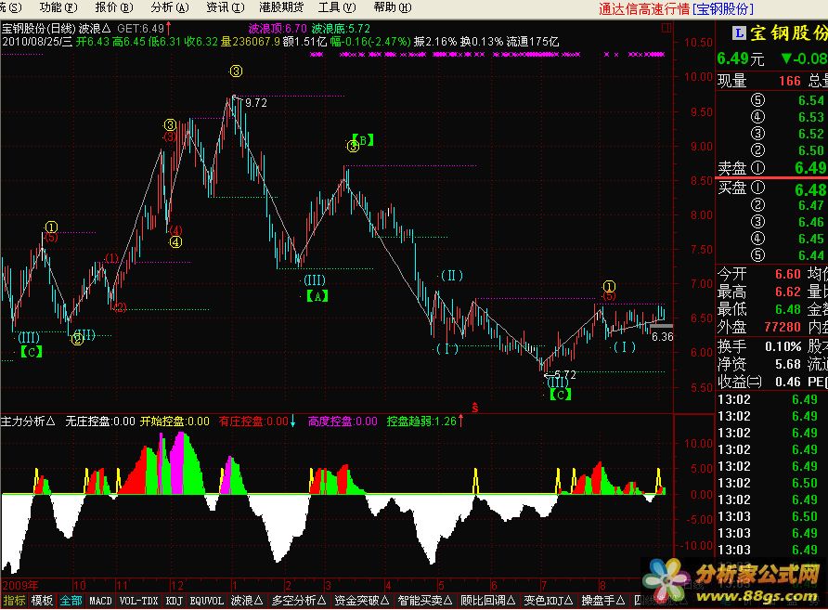The height and width of the screenshot is (610, 828).
Task: Switch to the 模板 tab
Action: point(42,601)
